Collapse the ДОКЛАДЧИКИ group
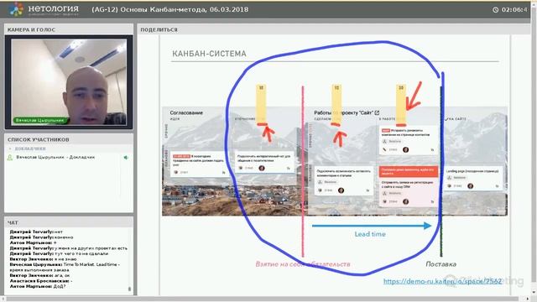 [x=10, y=148]
